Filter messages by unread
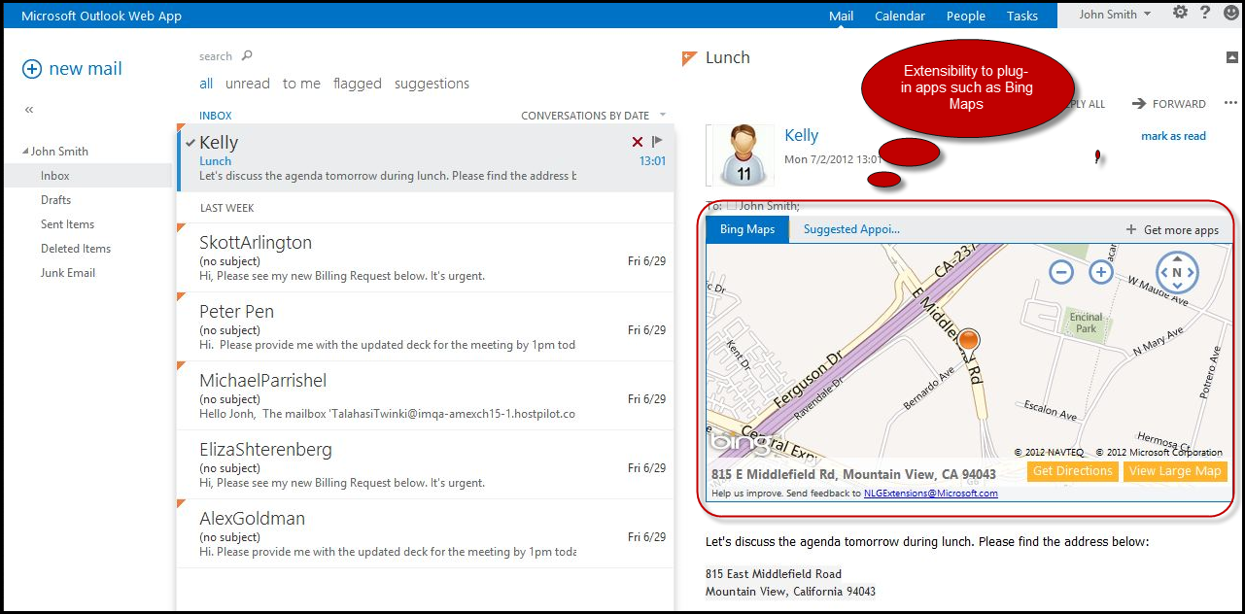 (x=248, y=84)
